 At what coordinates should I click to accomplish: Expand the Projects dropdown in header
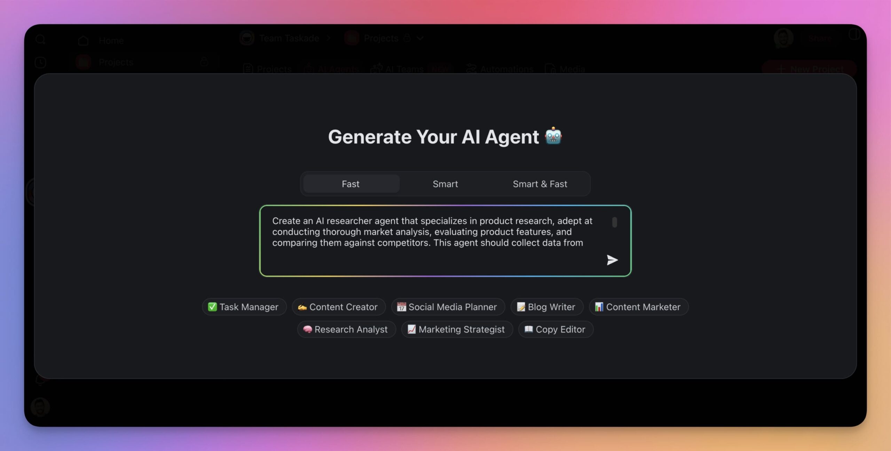(420, 39)
